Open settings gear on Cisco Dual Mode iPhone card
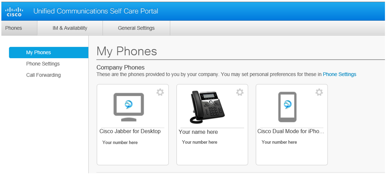This screenshot has height=175, width=387. [319, 92]
